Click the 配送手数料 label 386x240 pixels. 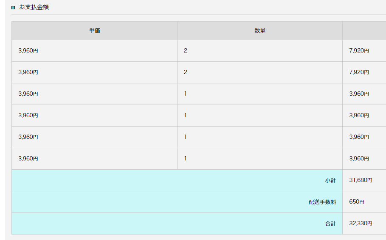(322, 202)
